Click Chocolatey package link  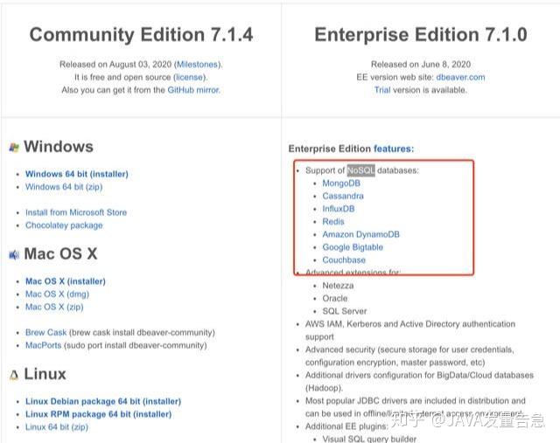(64, 225)
